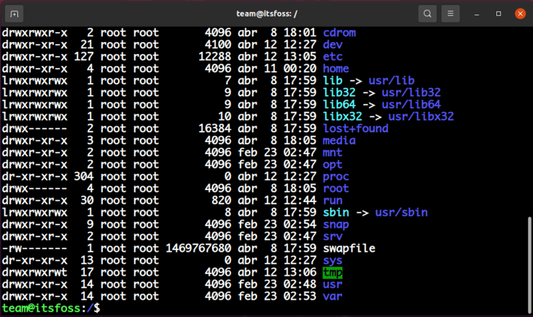Click the usr/libx32 symlink target
533x317 pixels.
(x=420, y=116)
